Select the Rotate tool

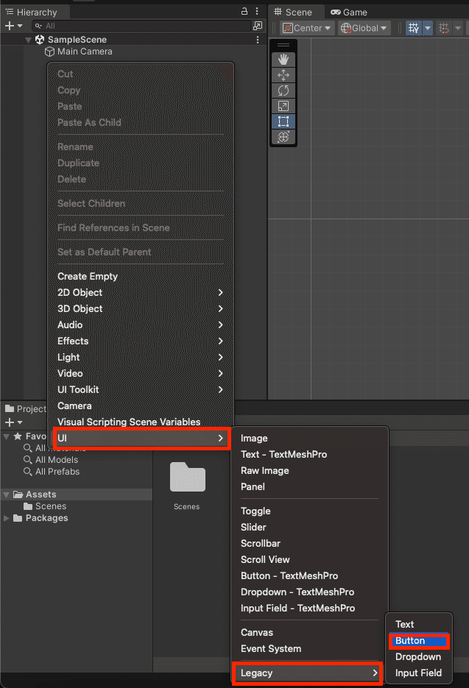coord(283,90)
